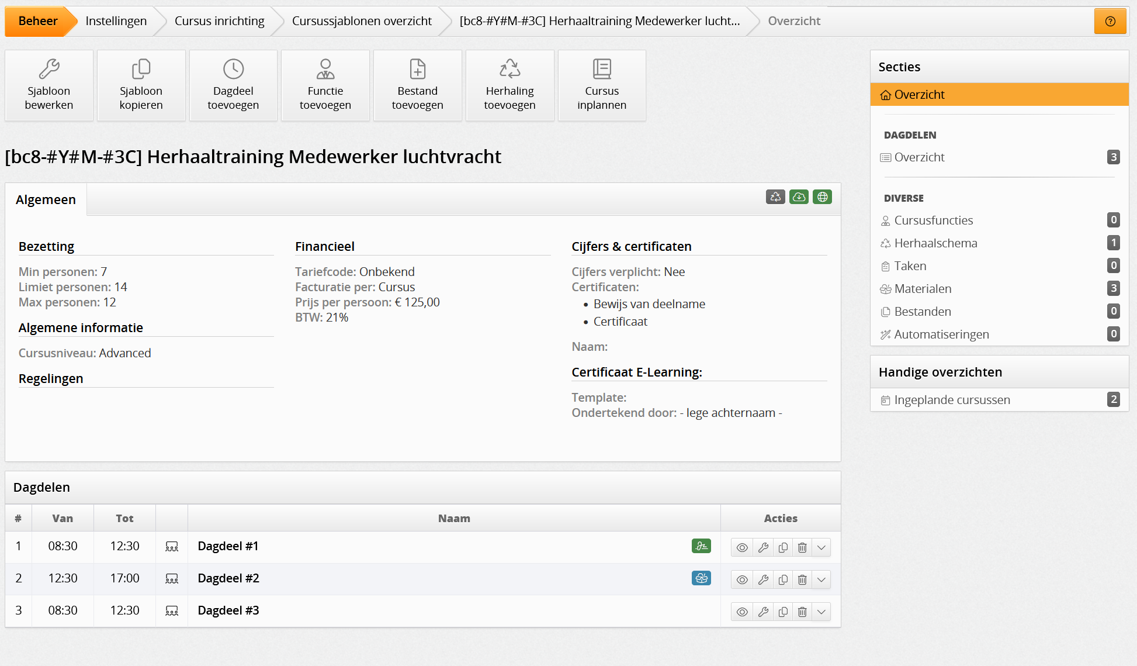Click the eye icon for Dagdeel #3
Screen dimensions: 1137x666
point(742,612)
